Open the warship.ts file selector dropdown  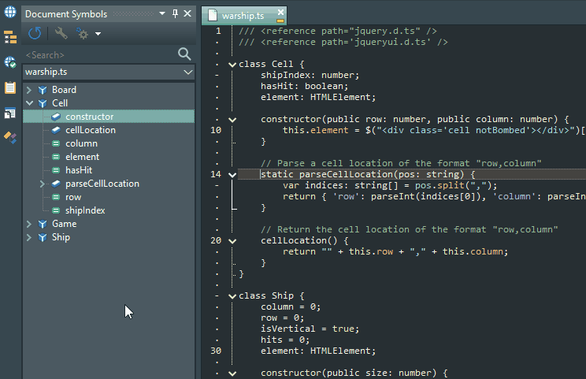click(x=187, y=72)
